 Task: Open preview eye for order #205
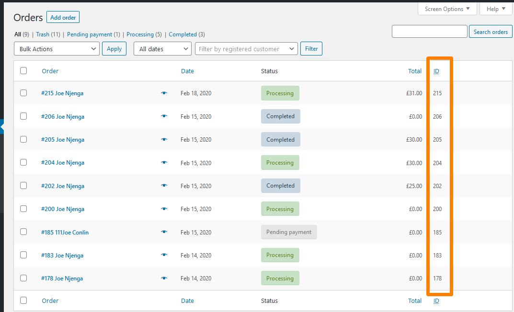click(x=164, y=140)
